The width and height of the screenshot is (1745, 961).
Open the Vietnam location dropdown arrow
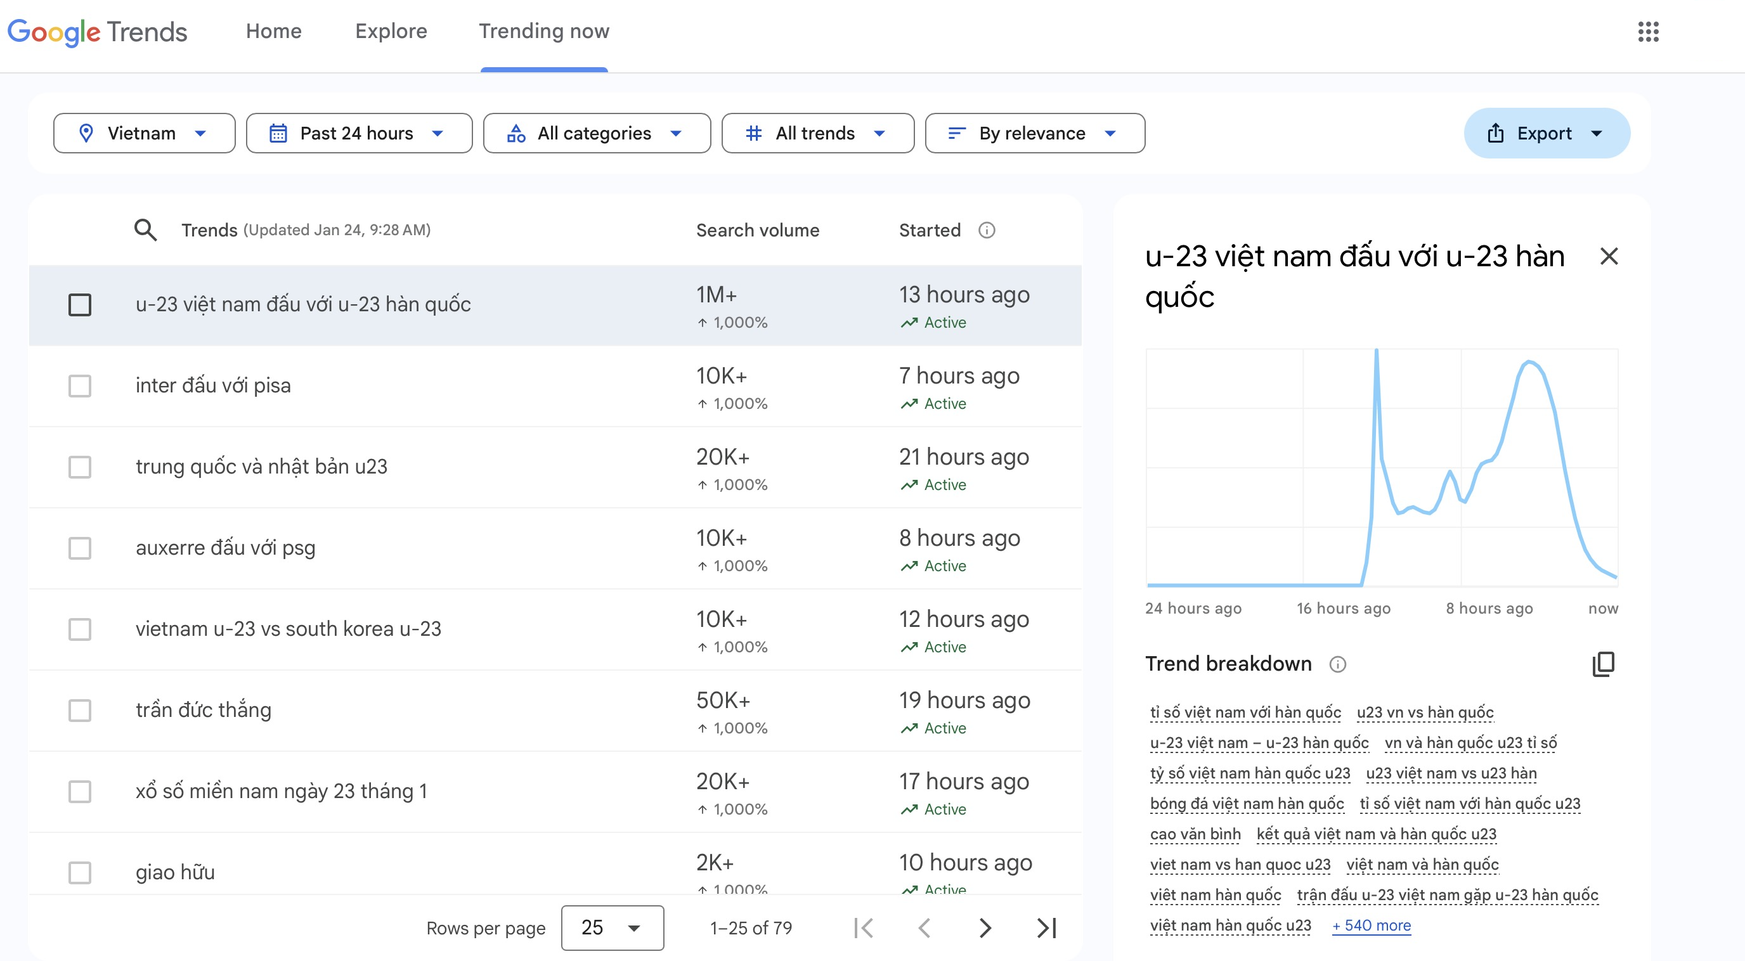pyautogui.click(x=200, y=133)
